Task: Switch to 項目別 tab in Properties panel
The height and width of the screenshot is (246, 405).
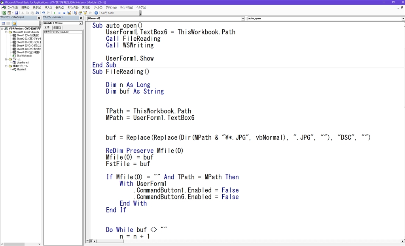Action: 57,27
